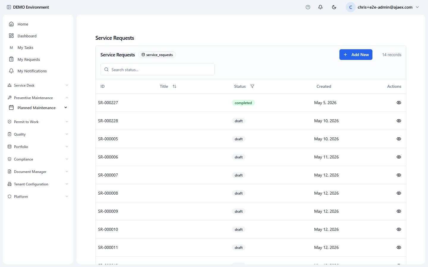Expand the Service Desk section chevron

(67, 85)
